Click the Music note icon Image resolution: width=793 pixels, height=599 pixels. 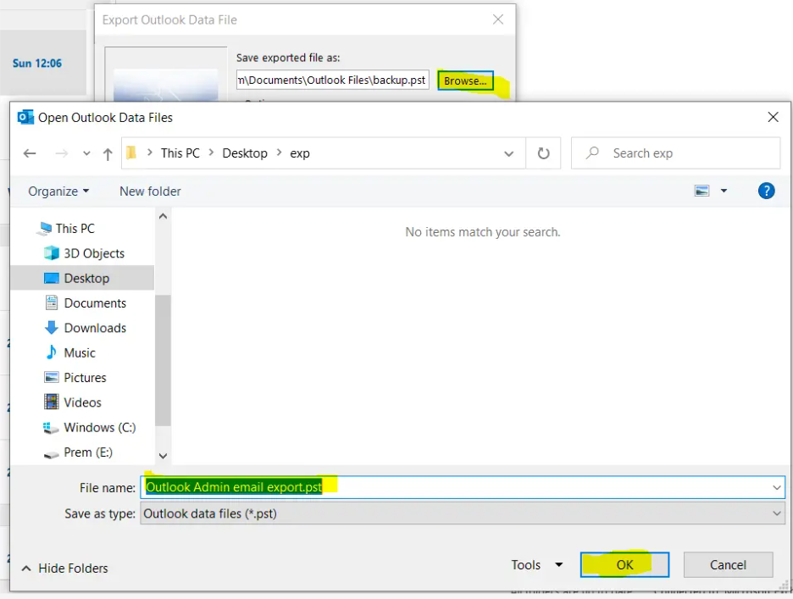(51, 352)
